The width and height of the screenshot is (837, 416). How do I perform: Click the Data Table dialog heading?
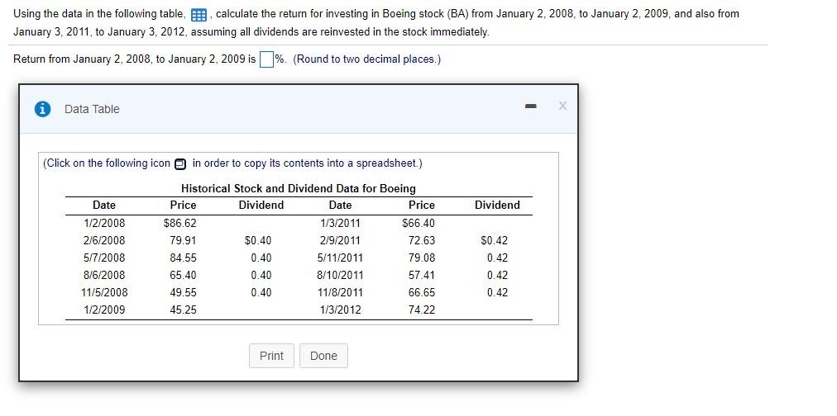(x=92, y=109)
